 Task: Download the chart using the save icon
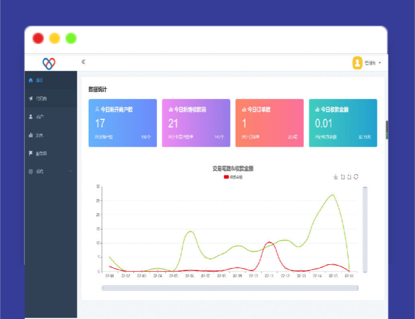[335, 177]
